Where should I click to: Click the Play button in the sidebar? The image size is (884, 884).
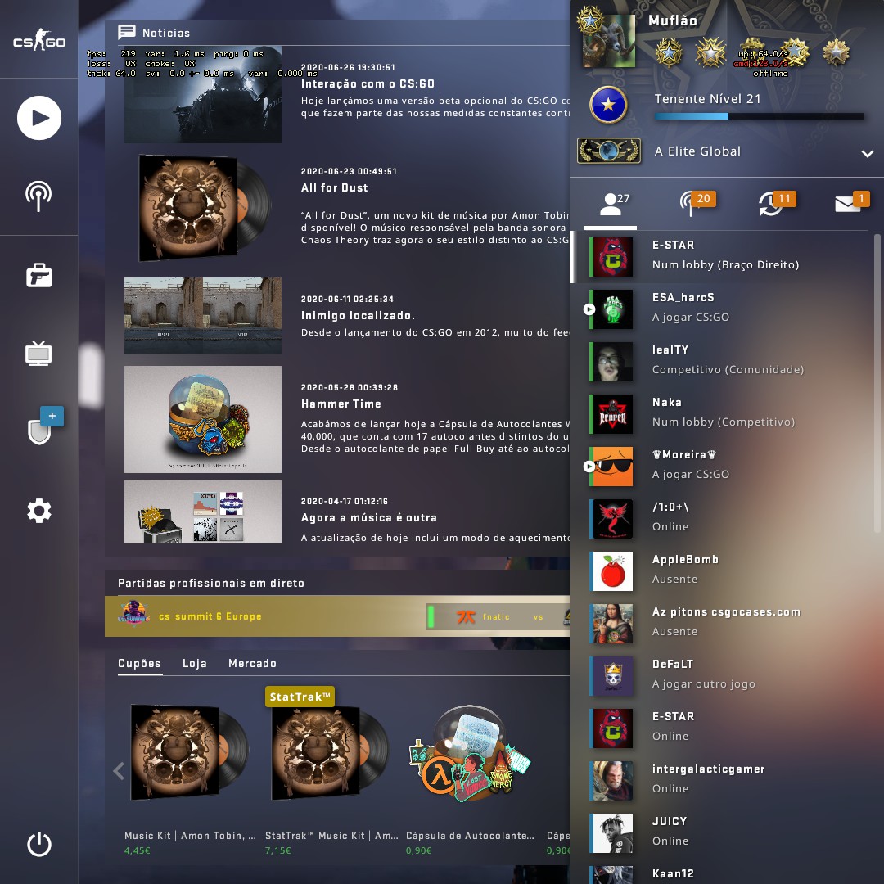pos(39,118)
